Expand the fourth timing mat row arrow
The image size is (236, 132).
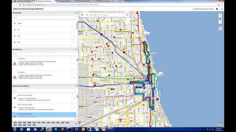[74, 43]
